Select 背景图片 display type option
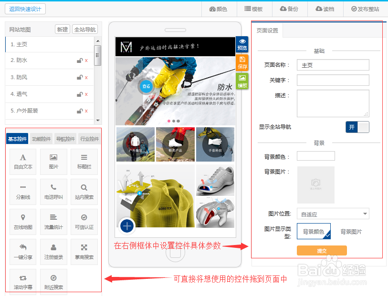Screen dimensions: 388x296 (351, 232)
